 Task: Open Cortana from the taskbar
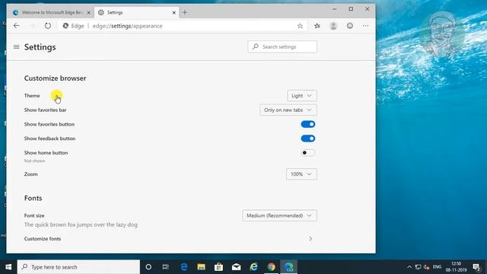coord(148,267)
